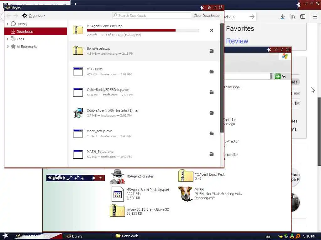Open containing folder for DoubleAgent_x86_Installer(1).msi
The image size is (321, 240).
(212, 113)
